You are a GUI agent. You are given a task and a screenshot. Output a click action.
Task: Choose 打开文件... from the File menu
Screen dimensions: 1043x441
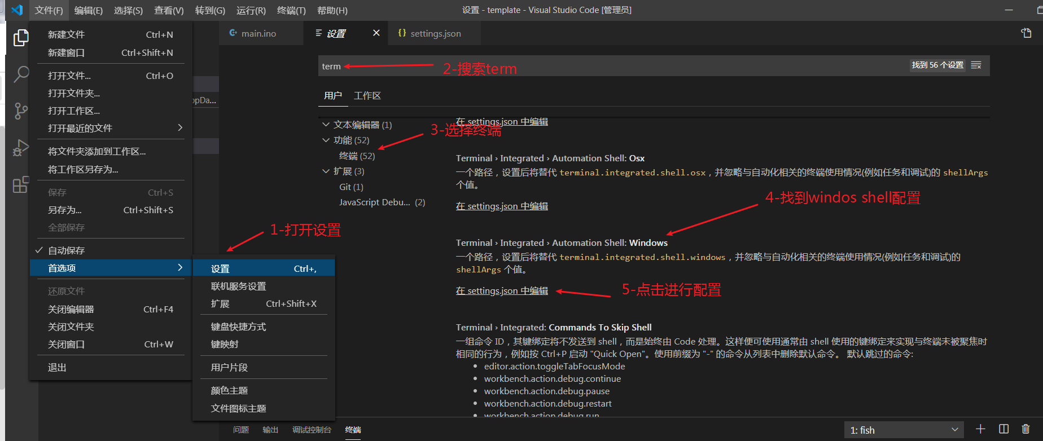coord(111,76)
